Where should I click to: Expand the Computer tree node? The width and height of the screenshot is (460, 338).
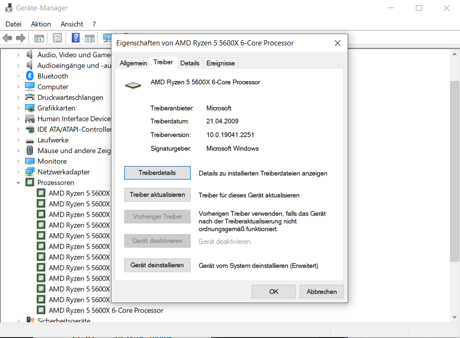coord(18,87)
